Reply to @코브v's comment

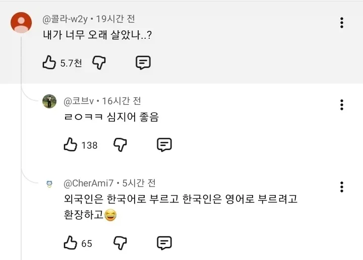point(164,145)
